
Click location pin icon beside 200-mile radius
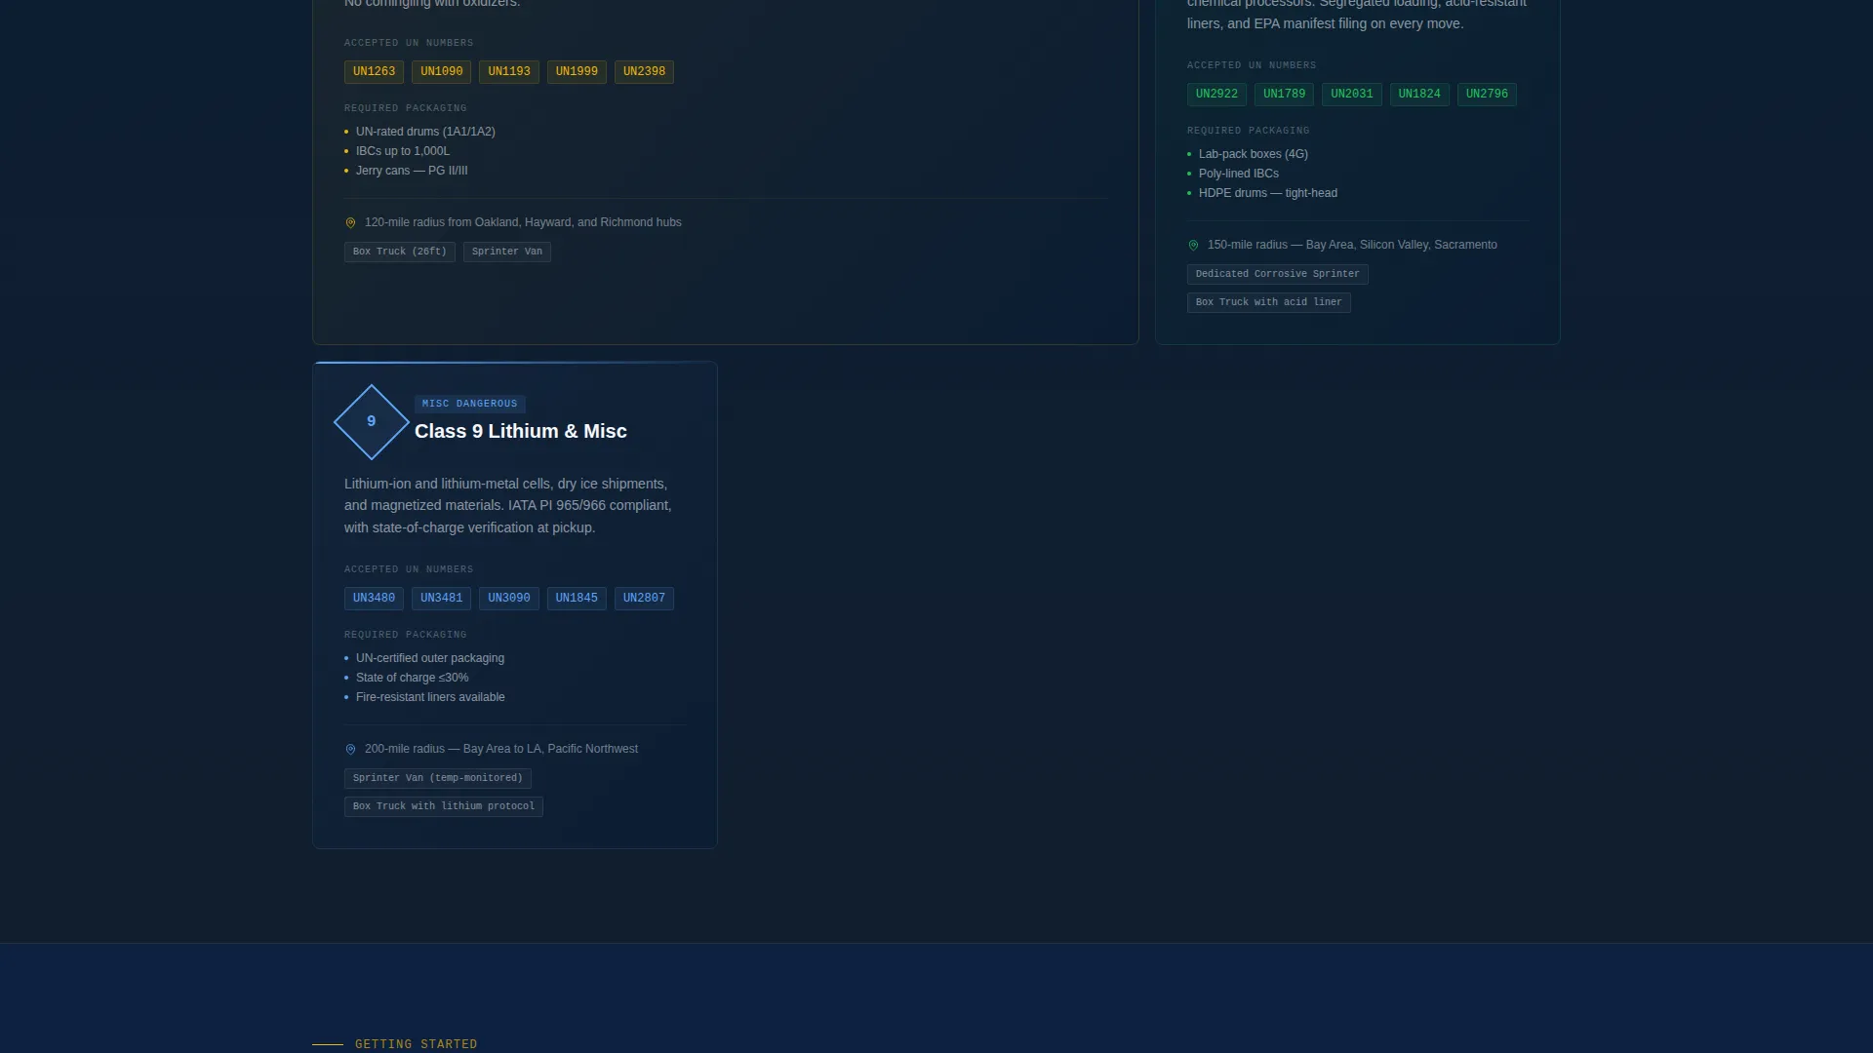pos(350,749)
